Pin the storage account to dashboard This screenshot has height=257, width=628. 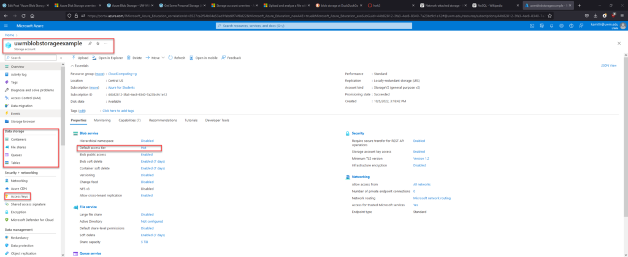pyautogui.click(x=90, y=43)
